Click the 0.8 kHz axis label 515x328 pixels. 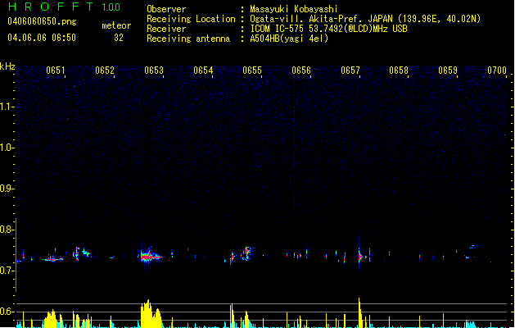tap(7, 230)
